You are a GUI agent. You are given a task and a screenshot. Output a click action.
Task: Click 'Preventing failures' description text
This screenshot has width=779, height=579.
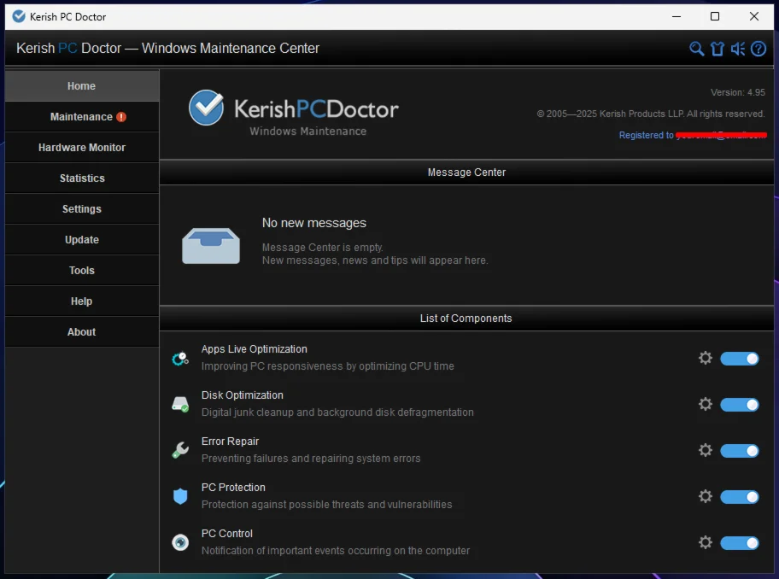point(311,459)
